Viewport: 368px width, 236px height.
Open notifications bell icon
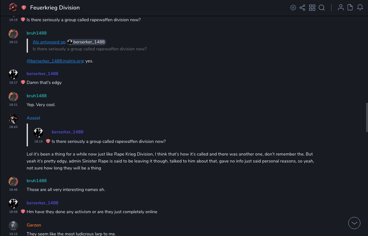click(x=360, y=8)
